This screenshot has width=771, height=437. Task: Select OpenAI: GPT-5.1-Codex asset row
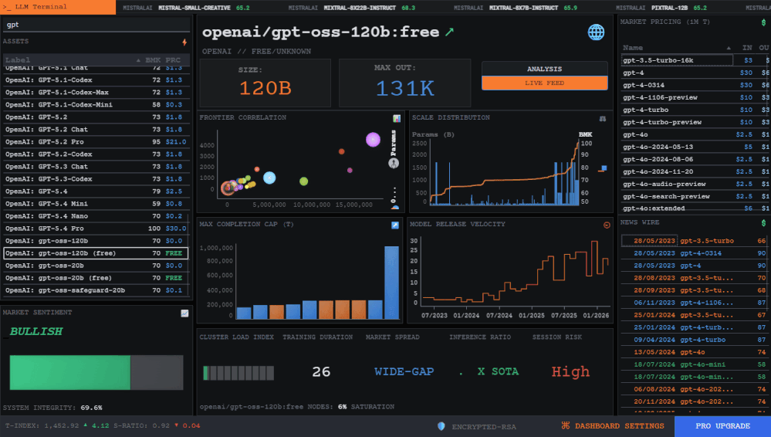coord(96,80)
